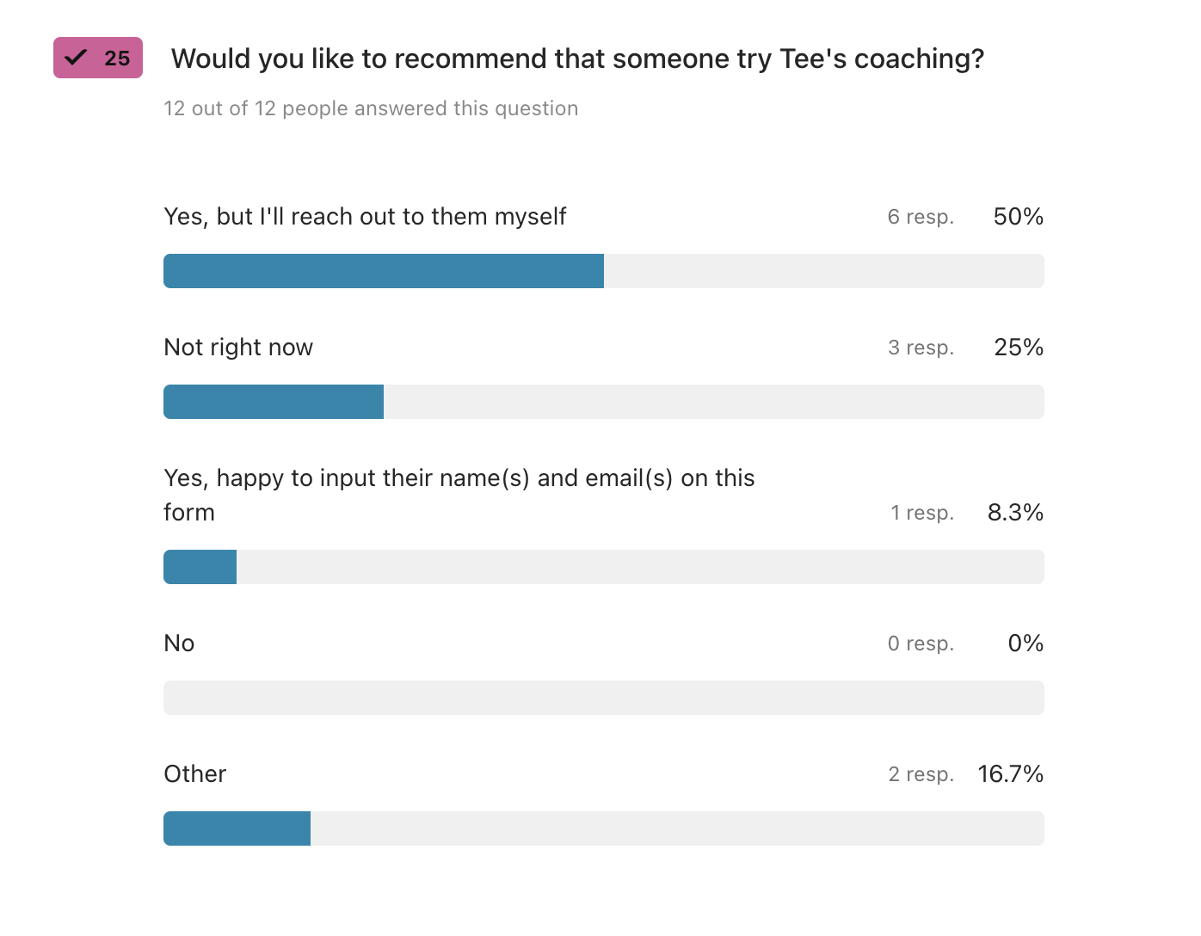Image resolution: width=1201 pixels, height=936 pixels.
Task: Click the question title about Tee's coaching
Action: [x=577, y=58]
